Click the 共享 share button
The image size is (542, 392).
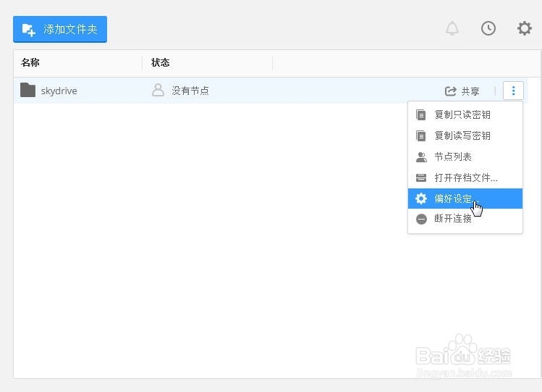462,91
